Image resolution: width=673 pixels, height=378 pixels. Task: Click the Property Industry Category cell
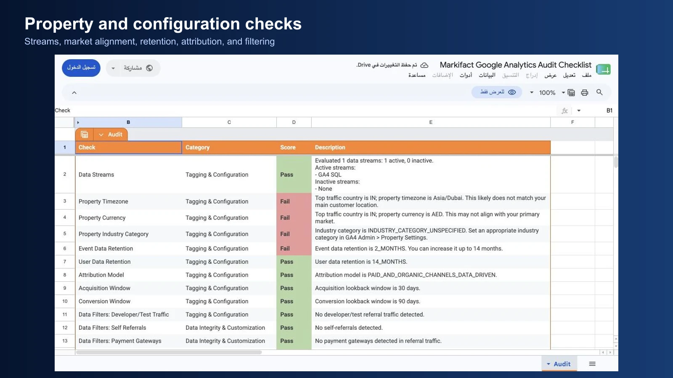click(128, 234)
